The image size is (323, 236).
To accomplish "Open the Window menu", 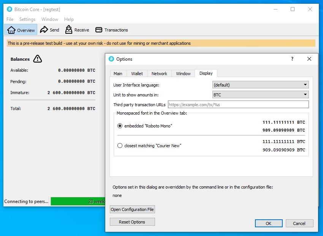I will (x=50, y=19).
